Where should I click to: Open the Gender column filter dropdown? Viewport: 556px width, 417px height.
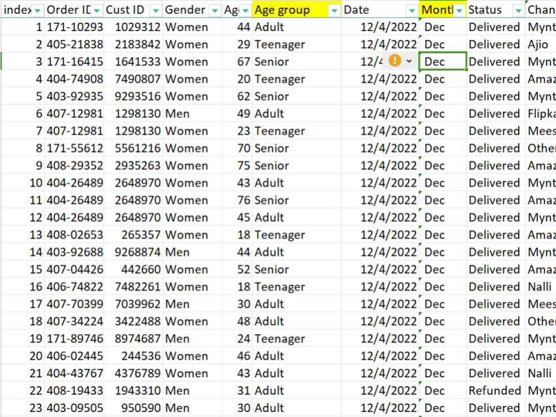coord(215,11)
